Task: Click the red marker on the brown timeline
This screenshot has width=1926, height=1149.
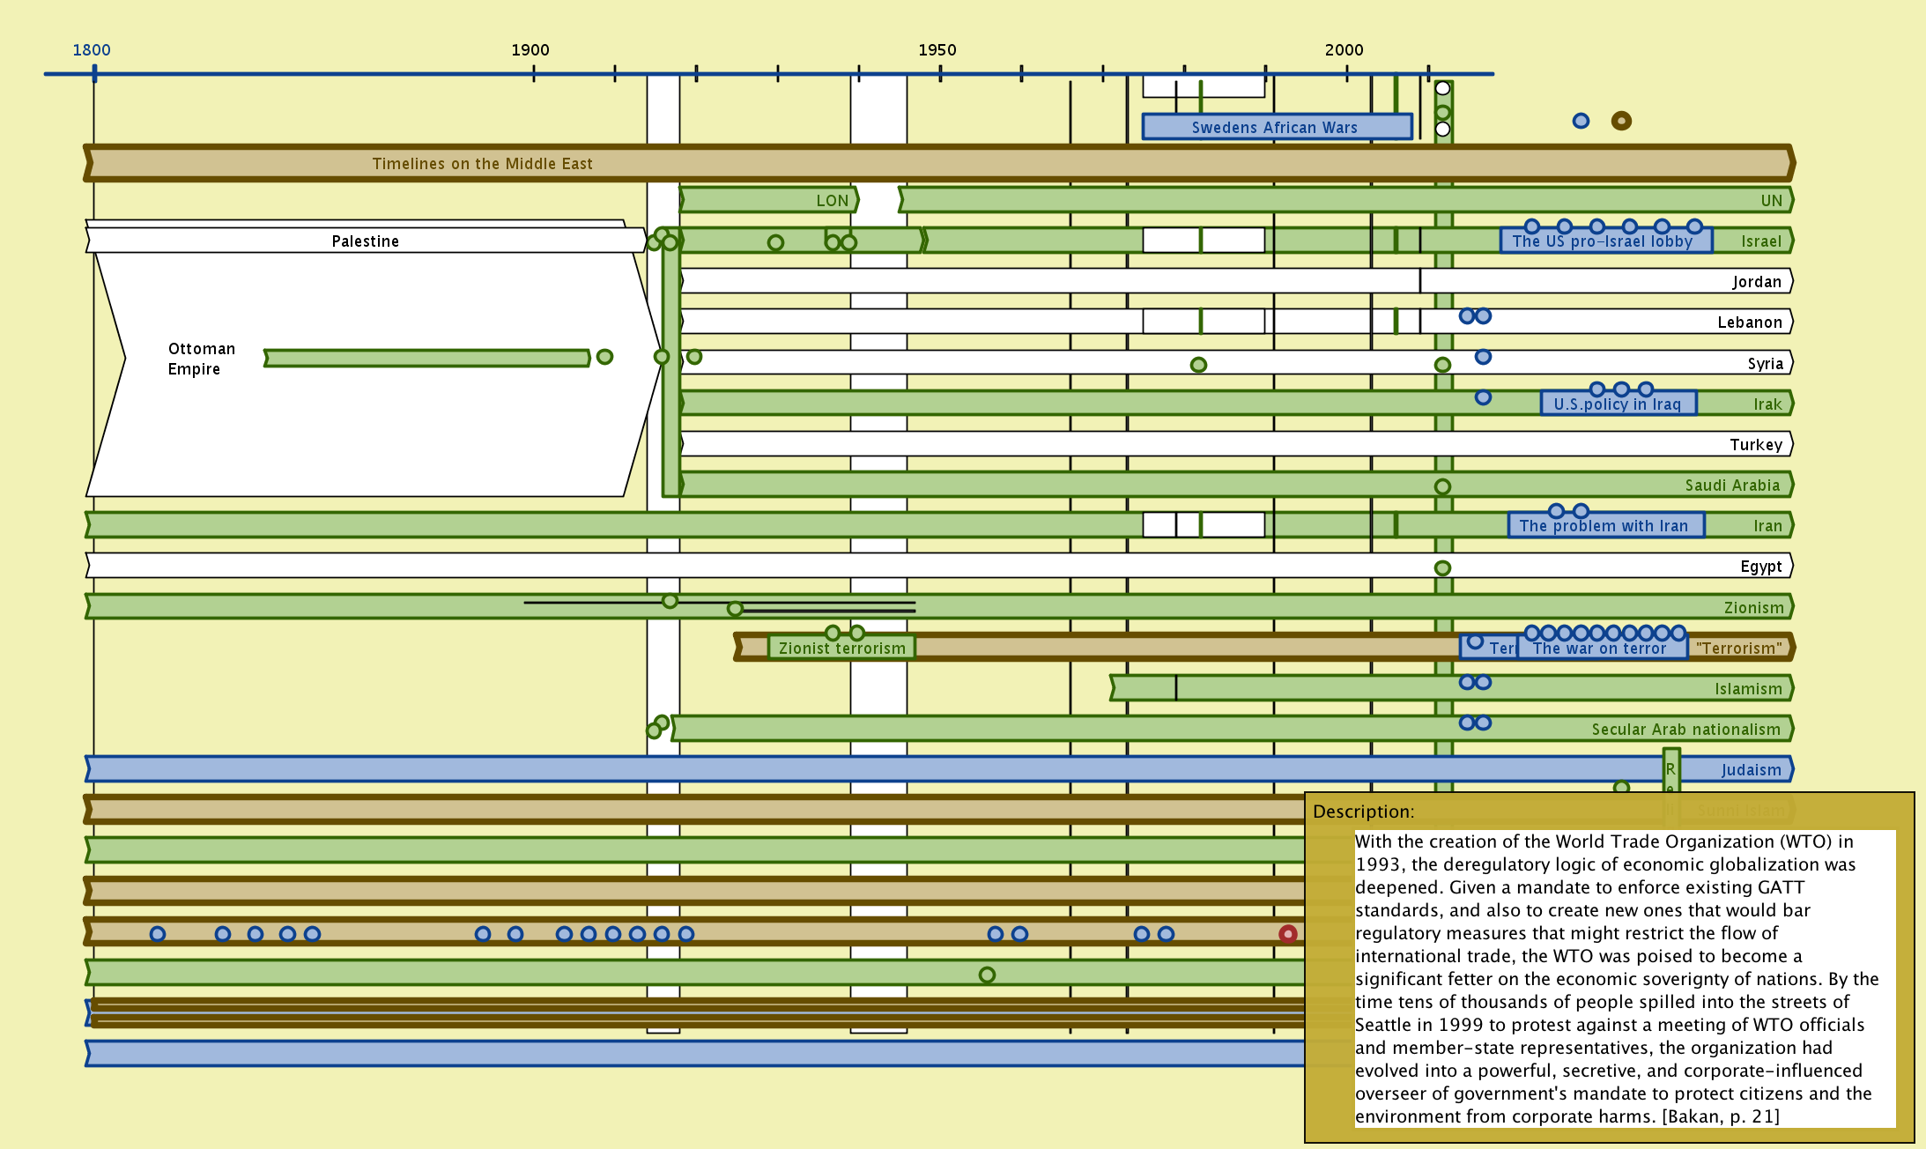Action: click(1288, 934)
